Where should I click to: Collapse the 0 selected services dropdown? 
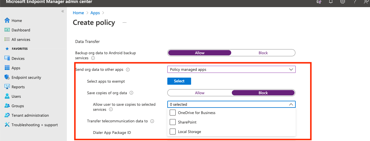click(x=232, y=104)
